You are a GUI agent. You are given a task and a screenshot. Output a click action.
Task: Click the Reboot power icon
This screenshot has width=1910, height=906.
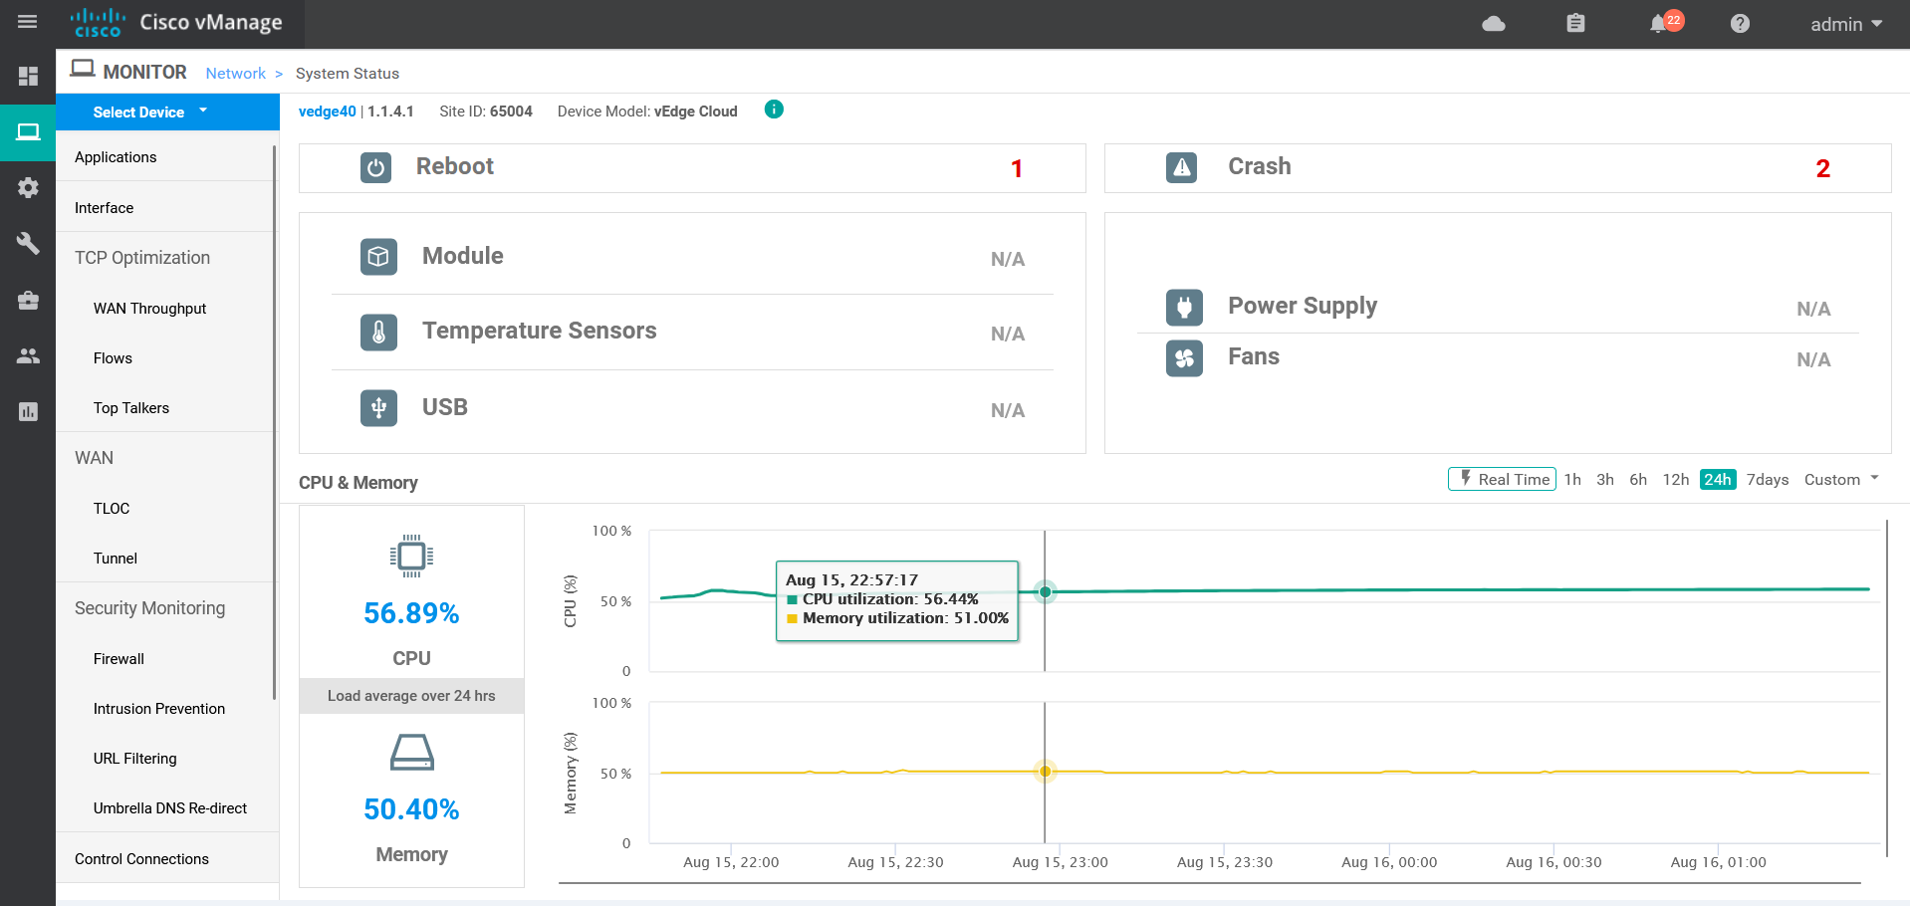pos(375,167)
